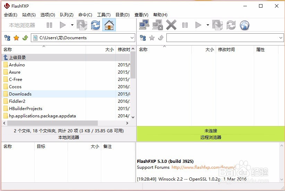Expand the local path dropdown
Screen dimensions: 285x191
tap(132, 38)
